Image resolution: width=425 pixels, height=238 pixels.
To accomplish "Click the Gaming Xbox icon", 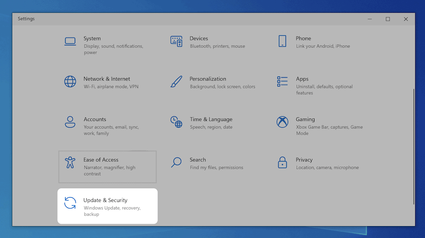I will [x=282, y=122].
